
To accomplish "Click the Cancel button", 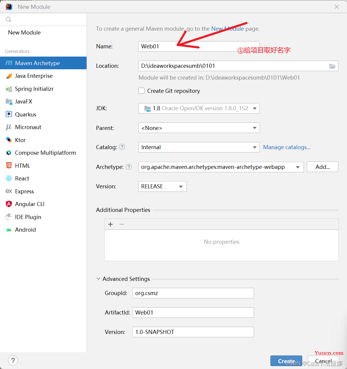I will (x=323, y=361).
